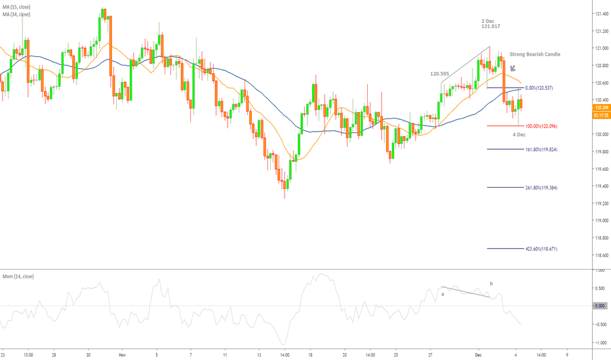Select the 2 Dec 121.017 high annotation
The height and width of the screenshot is (360, 611).
coord(484,25)
